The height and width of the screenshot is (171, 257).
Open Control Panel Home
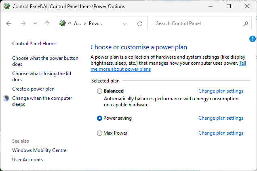pos(34,44)
